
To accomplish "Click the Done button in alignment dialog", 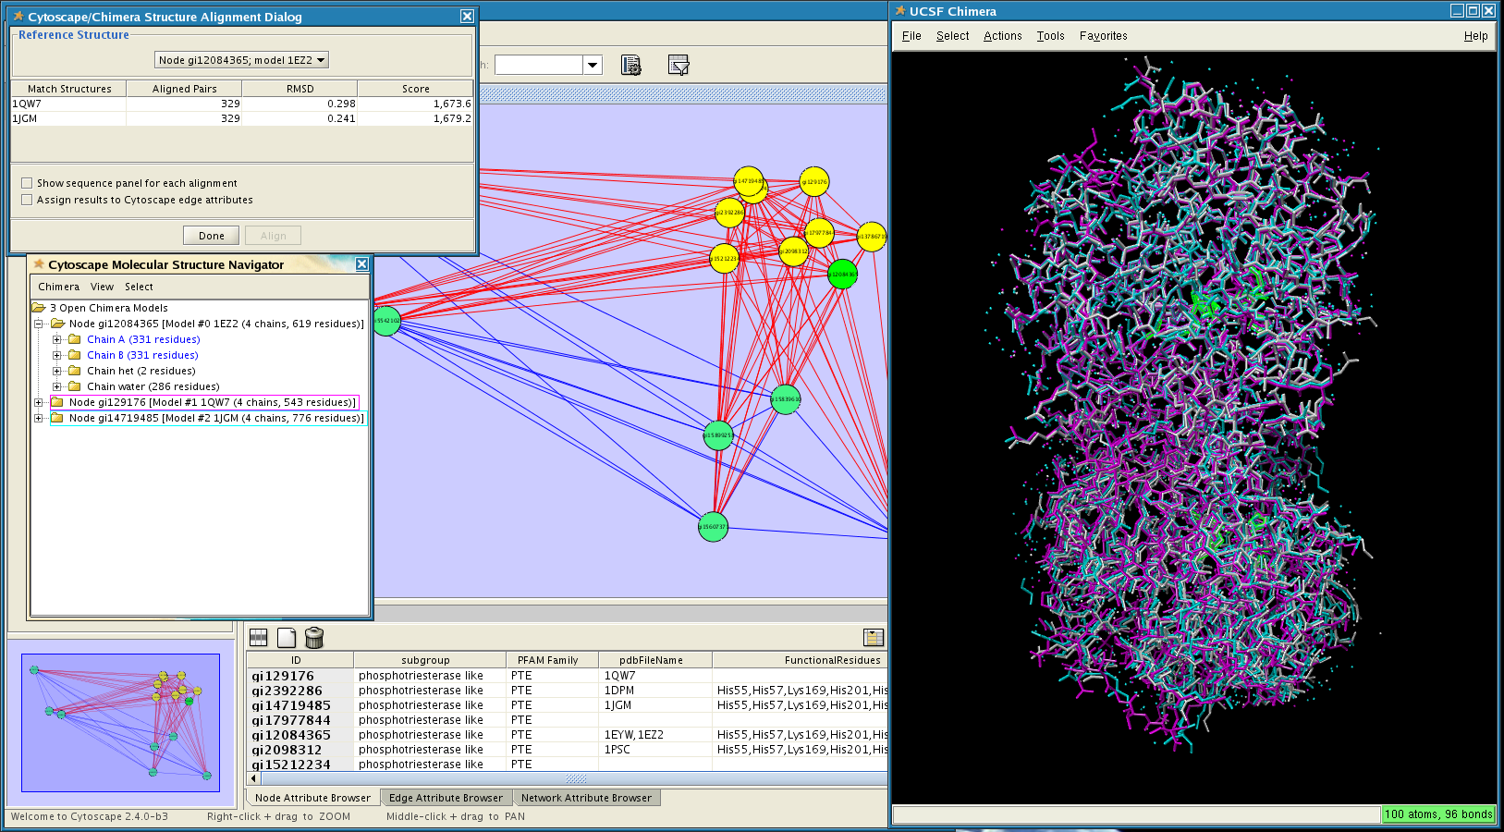I will [211, 236].
